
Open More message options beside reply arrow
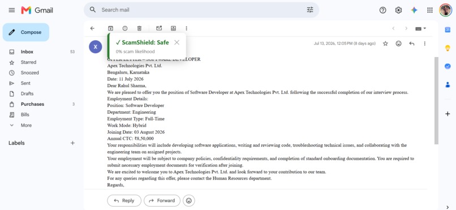(x=424, y=44)
